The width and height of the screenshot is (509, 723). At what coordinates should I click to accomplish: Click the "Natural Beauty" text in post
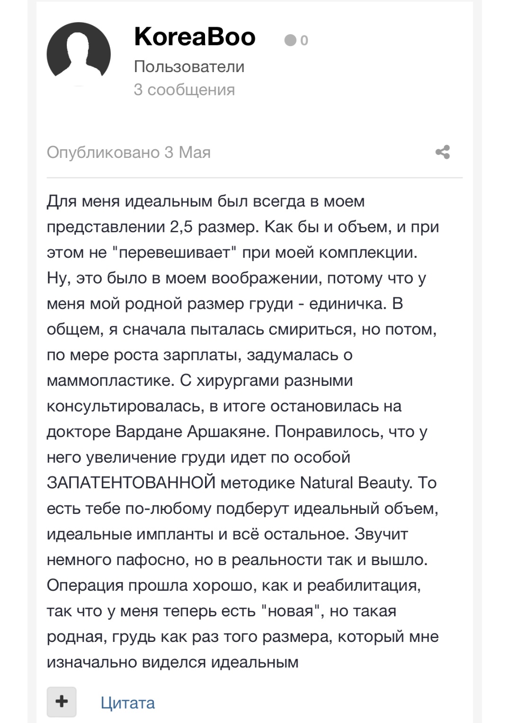(357, 483)
